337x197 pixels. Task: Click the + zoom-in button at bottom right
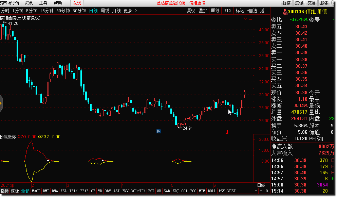coord(256,191)
